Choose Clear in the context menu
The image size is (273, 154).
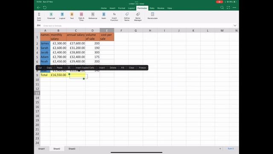[132, 68]
